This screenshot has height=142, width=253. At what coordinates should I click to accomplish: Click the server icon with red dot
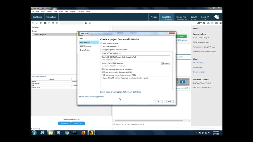[199, 23]
